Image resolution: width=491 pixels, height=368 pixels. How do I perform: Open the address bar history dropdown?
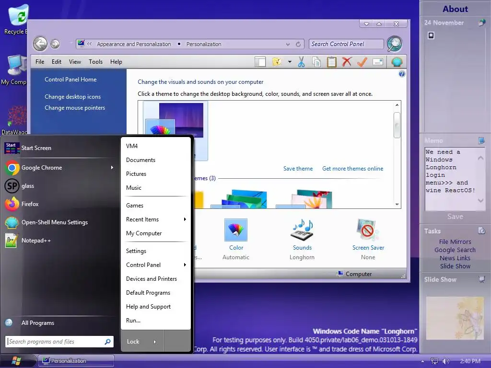[x=288, y=45]
